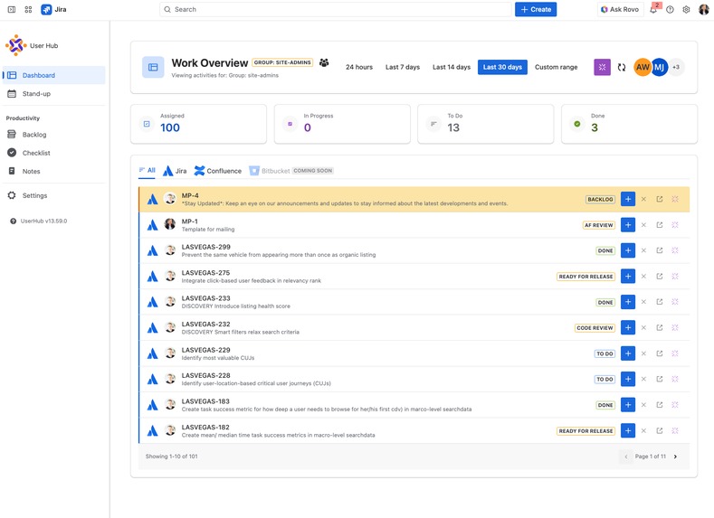Viewport: 714px width, 518px height.
Task: Click plus button for LASVEGAS-182
Action: click(x=628, y=430)
